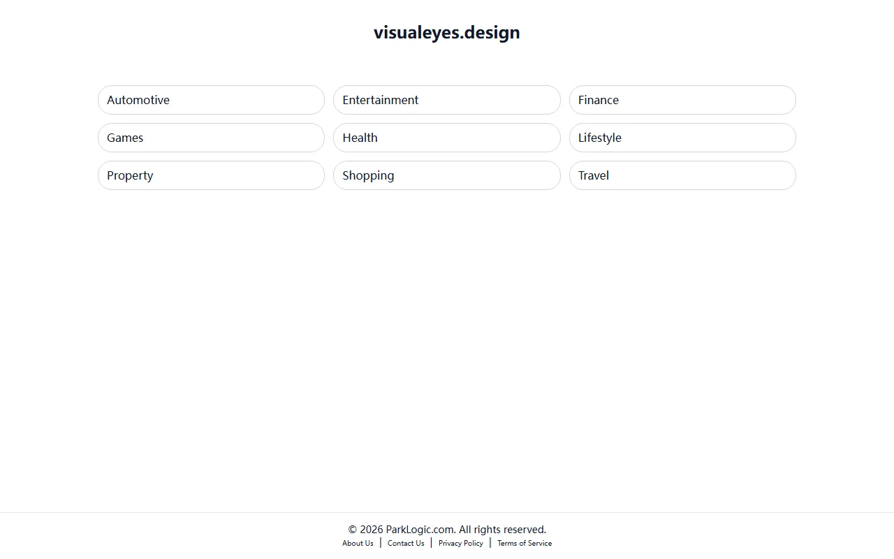Select the Shopping category
894x559 pixels.
point(446,175)
